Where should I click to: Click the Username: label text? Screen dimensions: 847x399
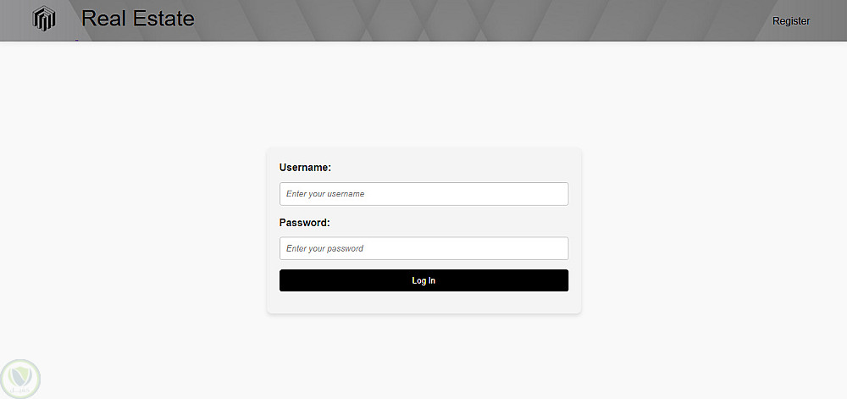[x=305, y=168]
